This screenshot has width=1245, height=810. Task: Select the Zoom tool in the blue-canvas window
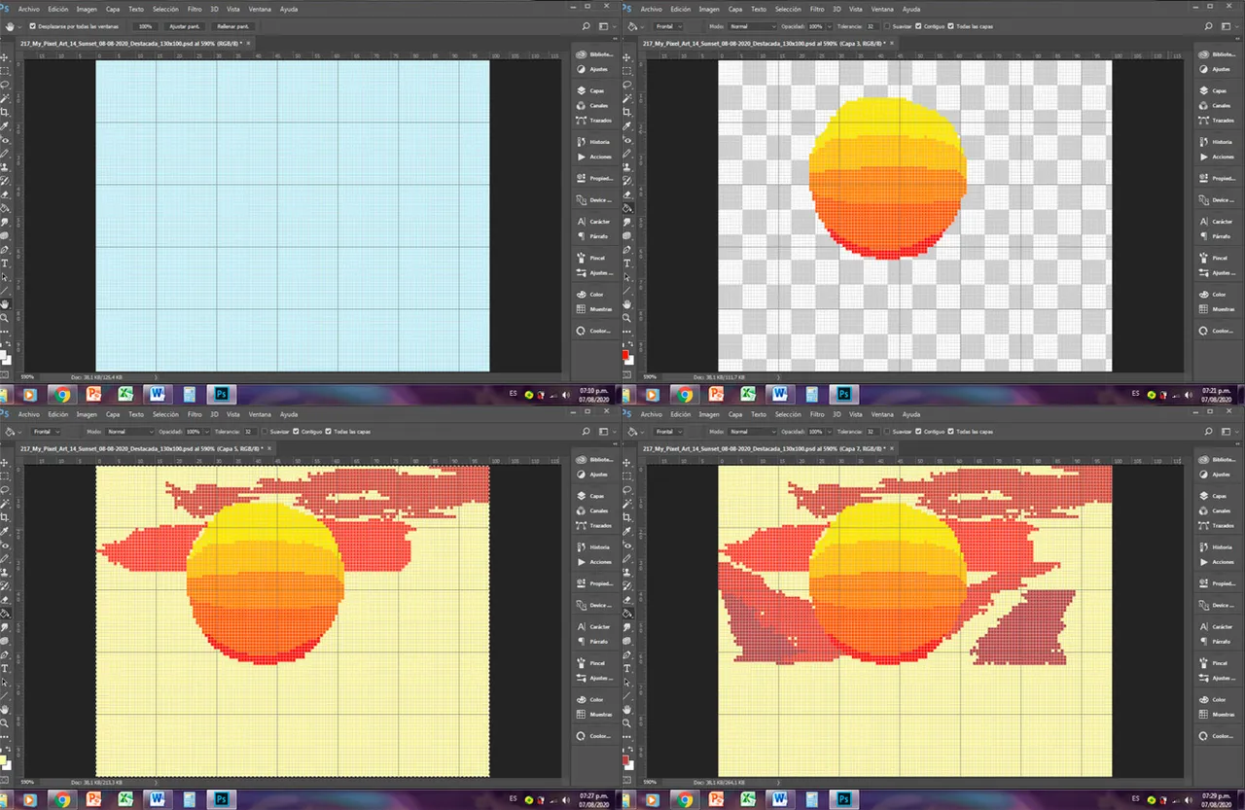click(x=5, y=319)
